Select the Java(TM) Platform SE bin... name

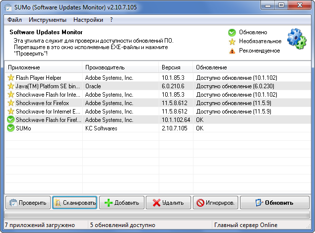pos(48,86)
